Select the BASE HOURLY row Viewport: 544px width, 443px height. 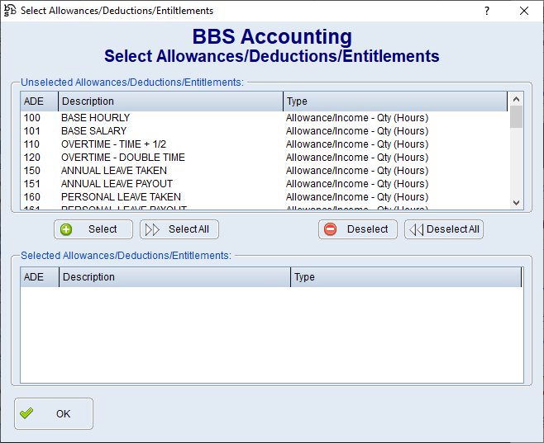click(265, 118)
